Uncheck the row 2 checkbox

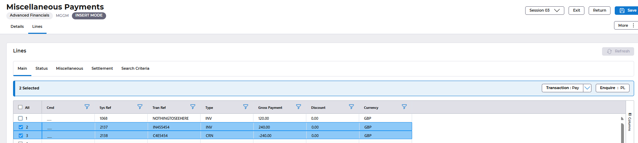pos(21,127)
